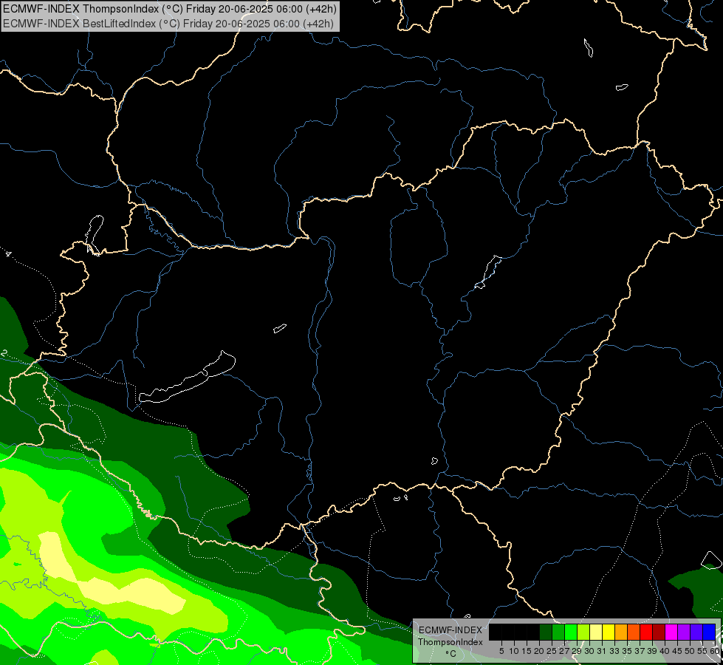This screenshot has width=723, height=665.
Task: Click the orange 33-35 legend swatch
Action: tap(621, 632)
